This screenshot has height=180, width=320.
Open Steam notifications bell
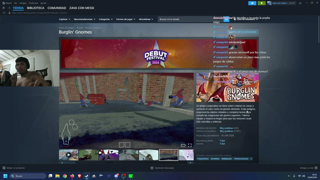point(261,3)
